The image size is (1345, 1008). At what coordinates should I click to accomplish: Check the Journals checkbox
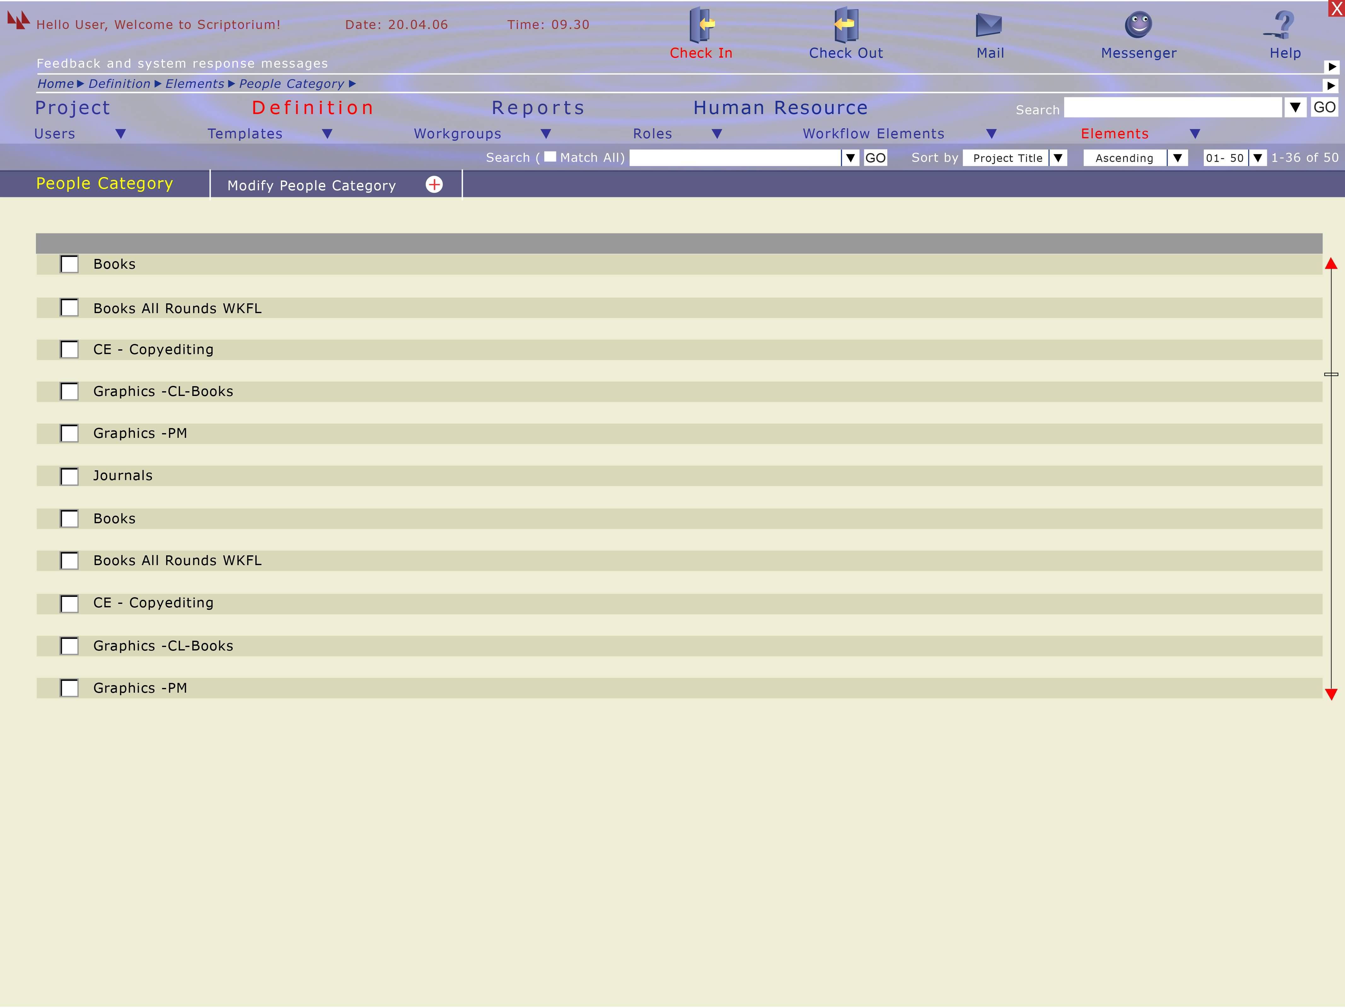coord(69,476)
